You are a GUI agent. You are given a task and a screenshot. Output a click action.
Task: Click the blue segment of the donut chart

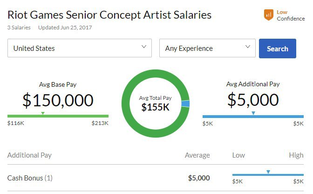click(185, 104)
